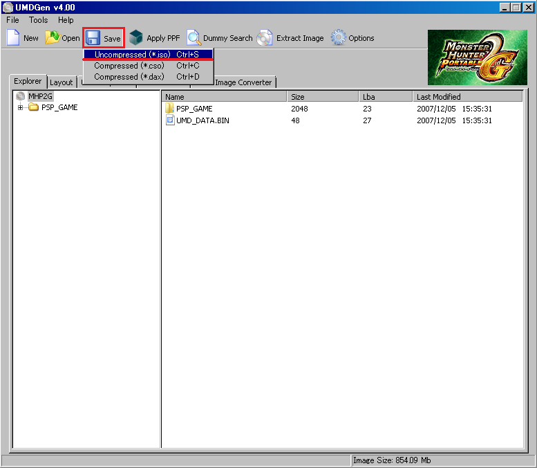Image resolution: width=537 pixels, height=468 pixels.
Task: Close the UMDGen window
Action: (x=529, y=7)
